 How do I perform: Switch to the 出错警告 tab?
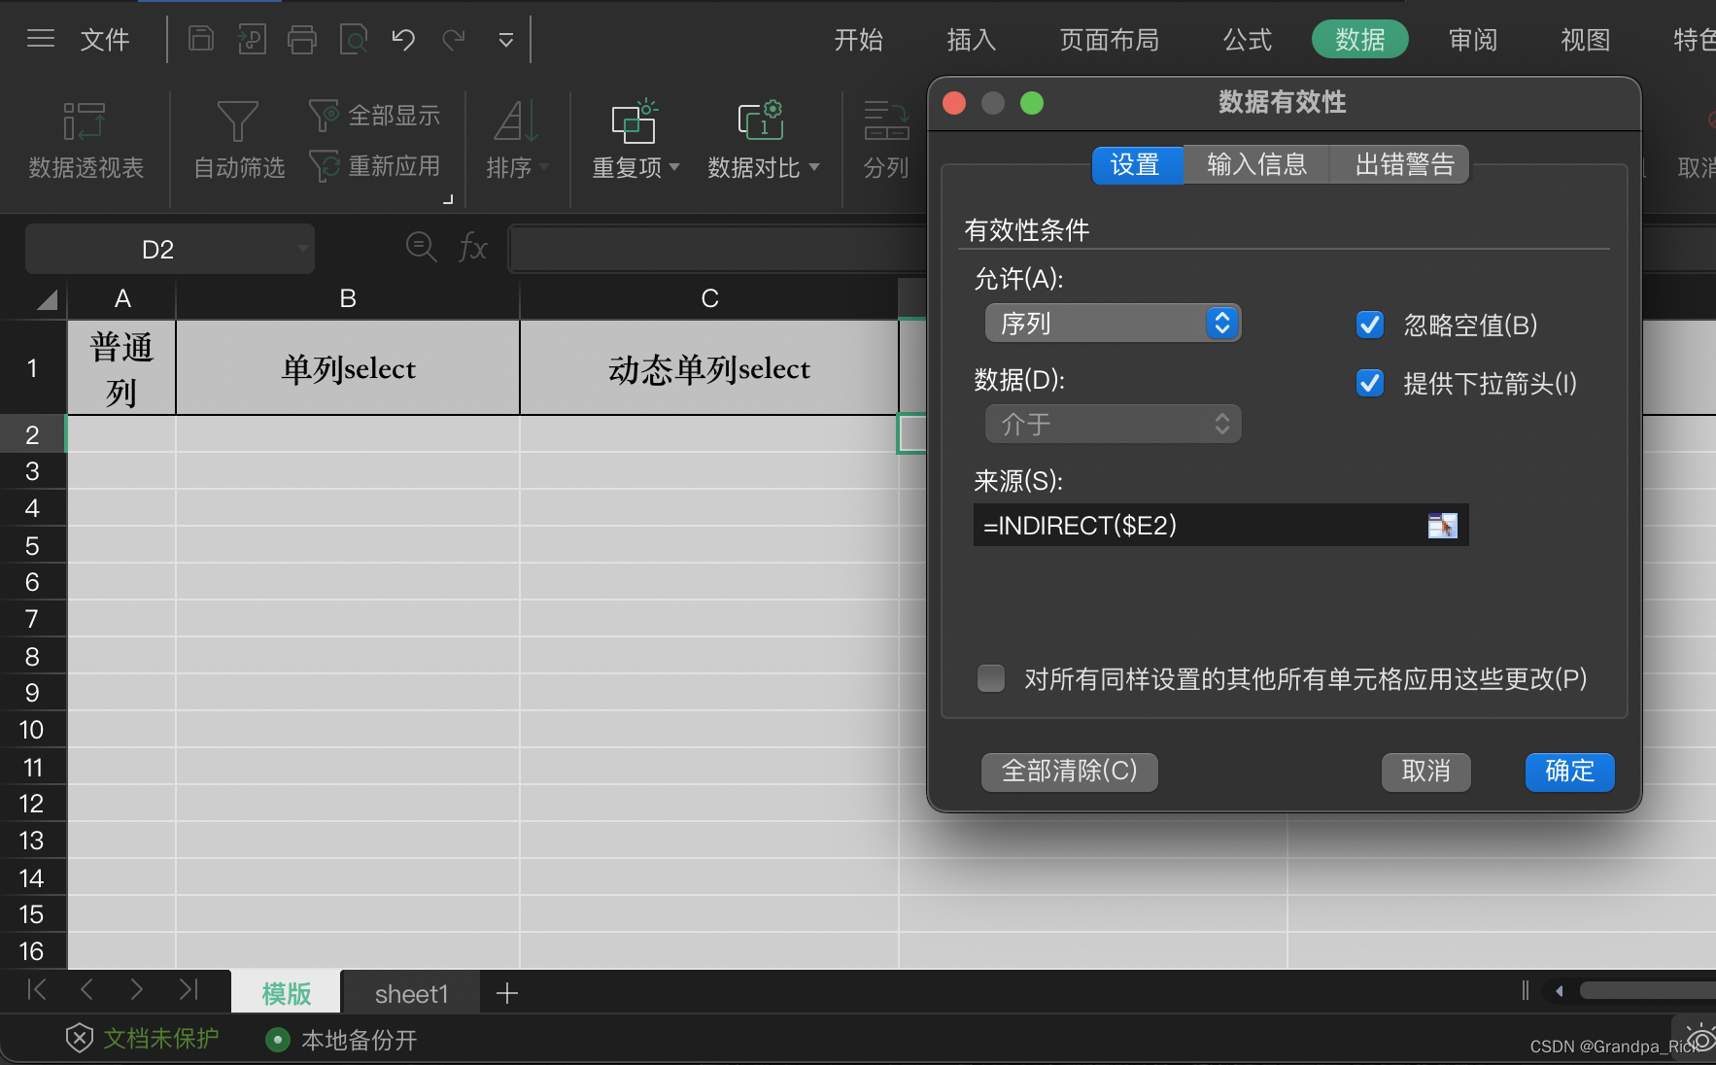pyautogui.click(x=1399, y=164)
